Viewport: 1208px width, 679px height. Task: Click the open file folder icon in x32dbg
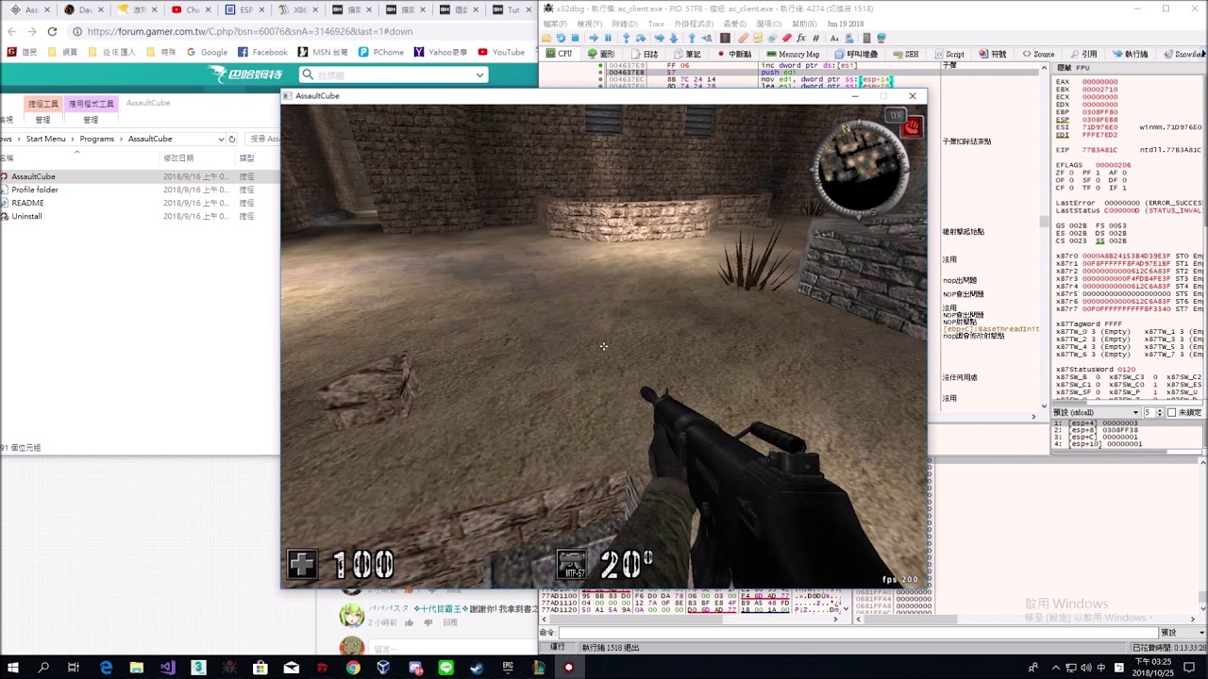tap(546, 38)
